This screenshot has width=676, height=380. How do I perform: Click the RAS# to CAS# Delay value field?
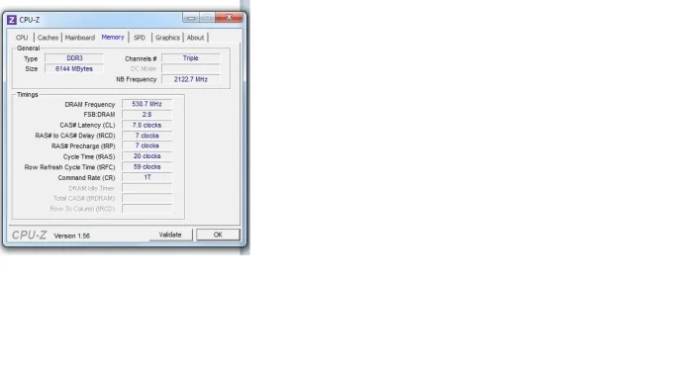147,136
